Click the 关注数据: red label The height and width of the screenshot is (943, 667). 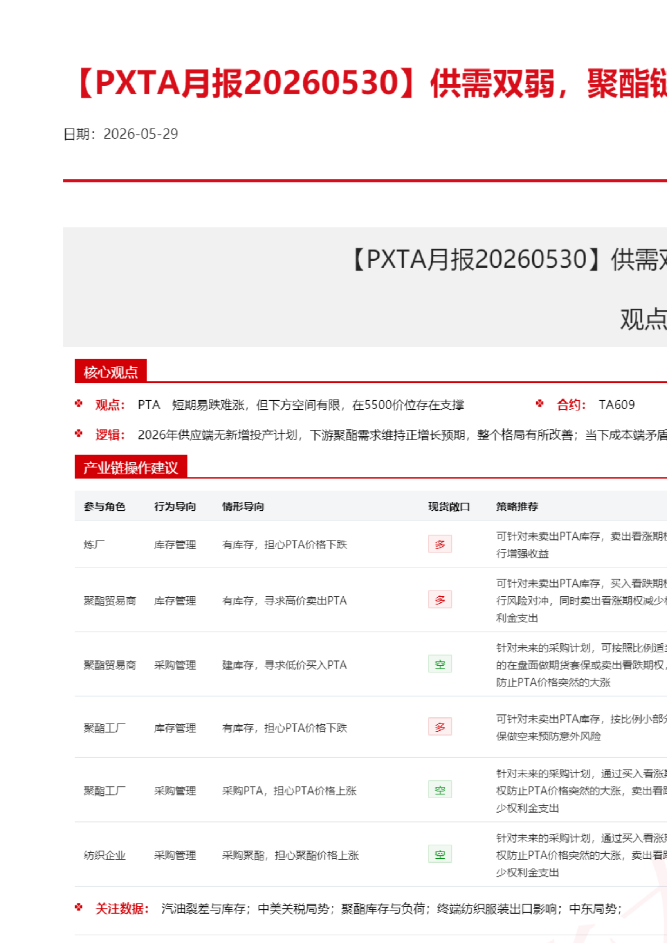point(122,909)
